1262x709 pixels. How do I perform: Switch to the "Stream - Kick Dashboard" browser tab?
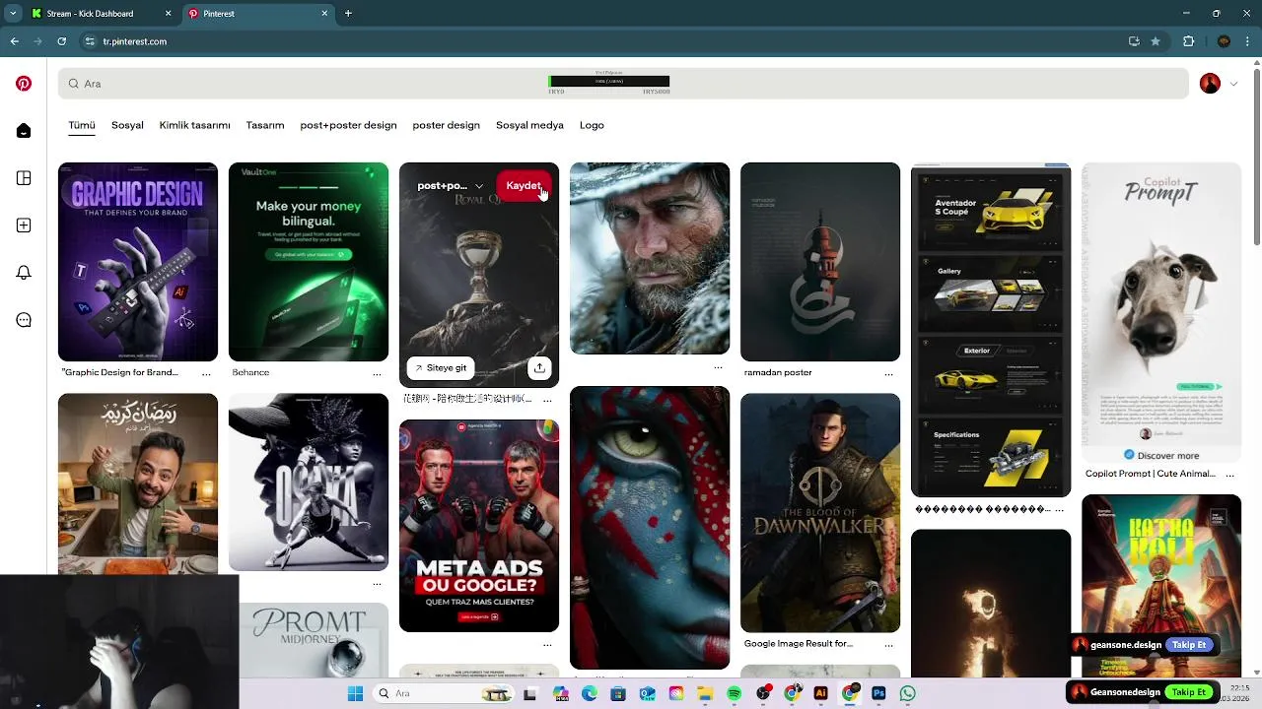pos(104,14)
